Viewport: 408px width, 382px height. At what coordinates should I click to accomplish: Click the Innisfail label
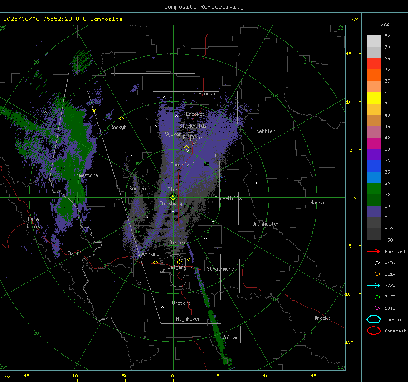coord(183,164)
